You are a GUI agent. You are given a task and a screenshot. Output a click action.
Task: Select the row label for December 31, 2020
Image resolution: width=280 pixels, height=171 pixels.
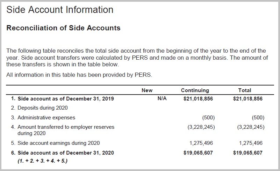(x=65, y=153)
